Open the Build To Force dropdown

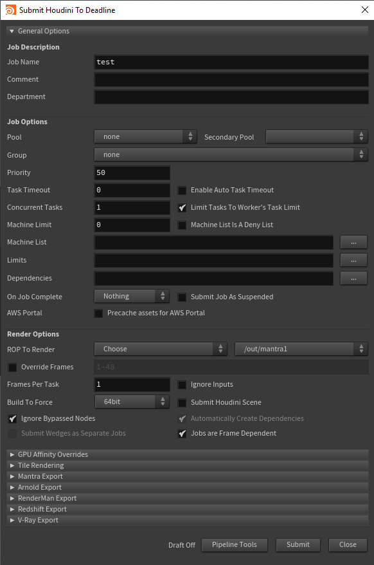[x=132, y=402]
